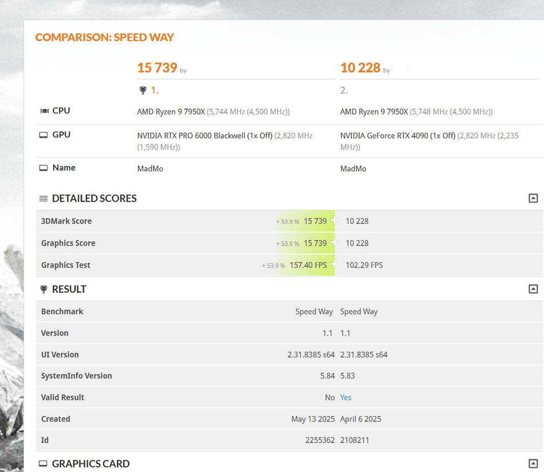544x472 pixels.
Task: Click the Benchmark row label
Action: (62, 311)
